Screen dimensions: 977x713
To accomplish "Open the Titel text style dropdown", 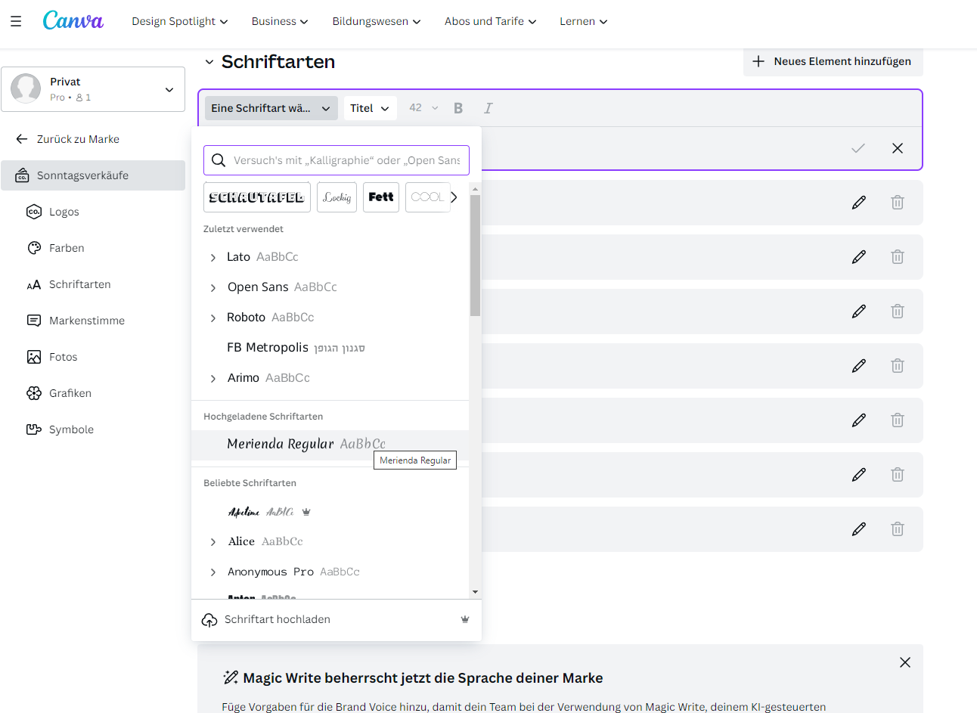I will tap(370, 108).
